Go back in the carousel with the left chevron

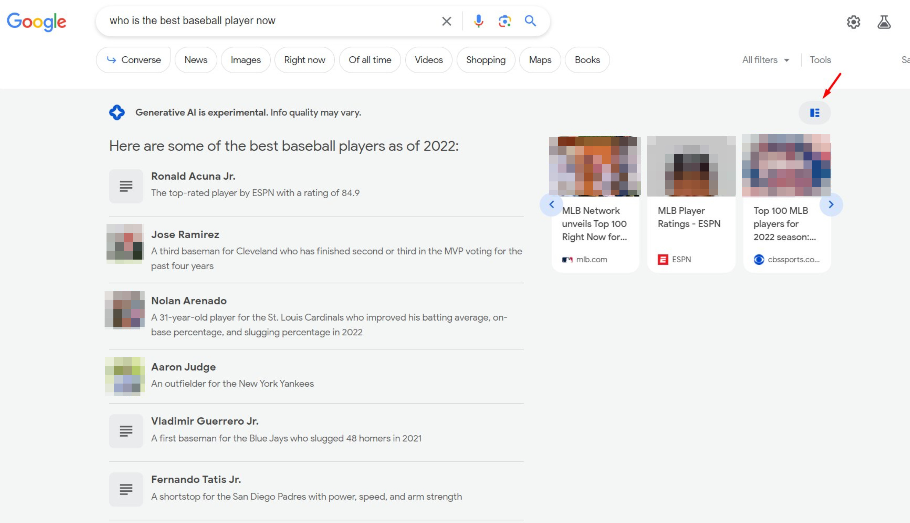click(x=552, y=204)
